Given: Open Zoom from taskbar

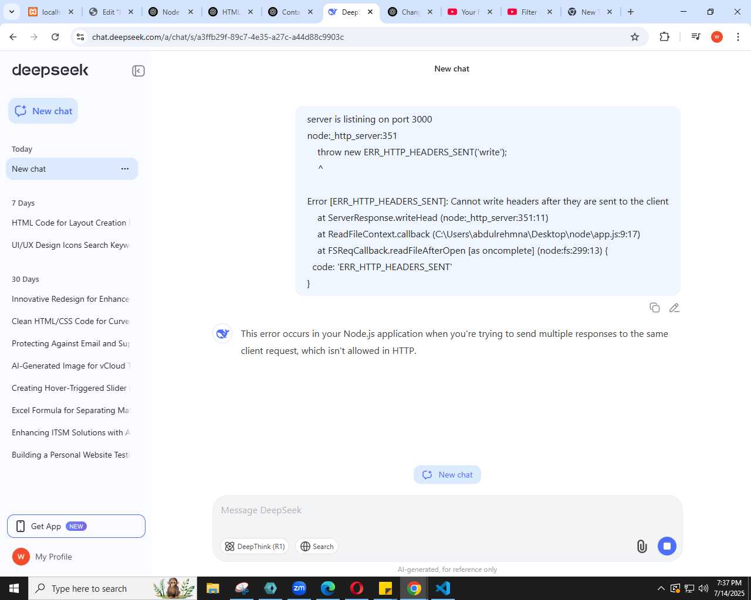Looking at the screenshot, I should (299, 588).
